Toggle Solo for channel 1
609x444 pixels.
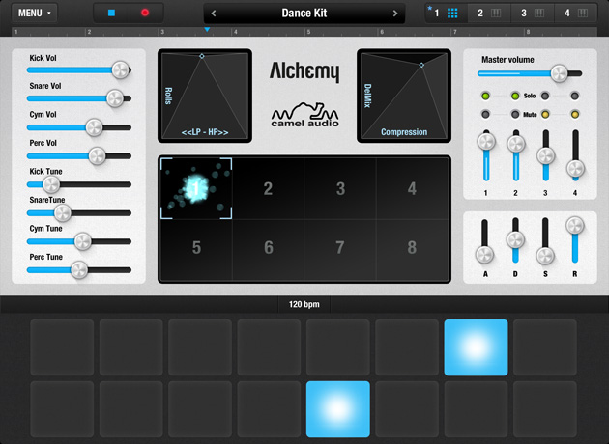tap(485, 96)
